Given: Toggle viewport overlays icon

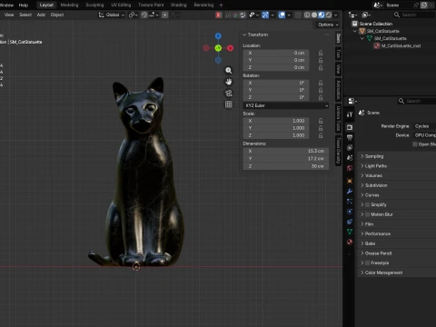Looking at the screenshot, I should (x=282, y=15).
